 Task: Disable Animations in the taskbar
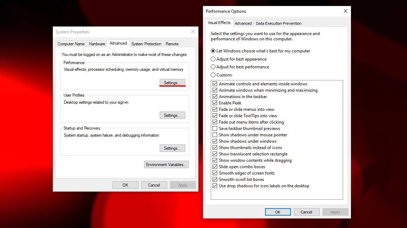pos(215,96)
